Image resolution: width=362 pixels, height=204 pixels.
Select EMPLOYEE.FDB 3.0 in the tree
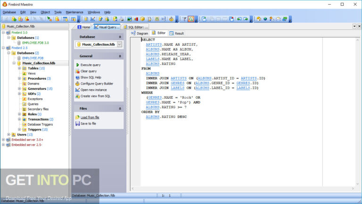pos(35,43)
